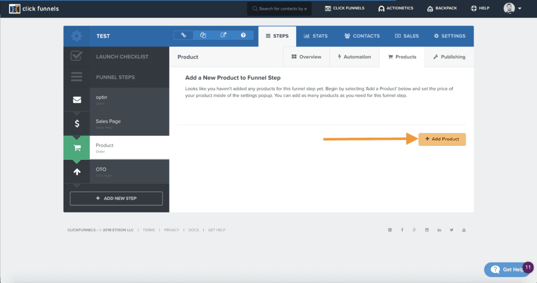
Task: Click the Add Product button
Action: click(x=442, y=139)
